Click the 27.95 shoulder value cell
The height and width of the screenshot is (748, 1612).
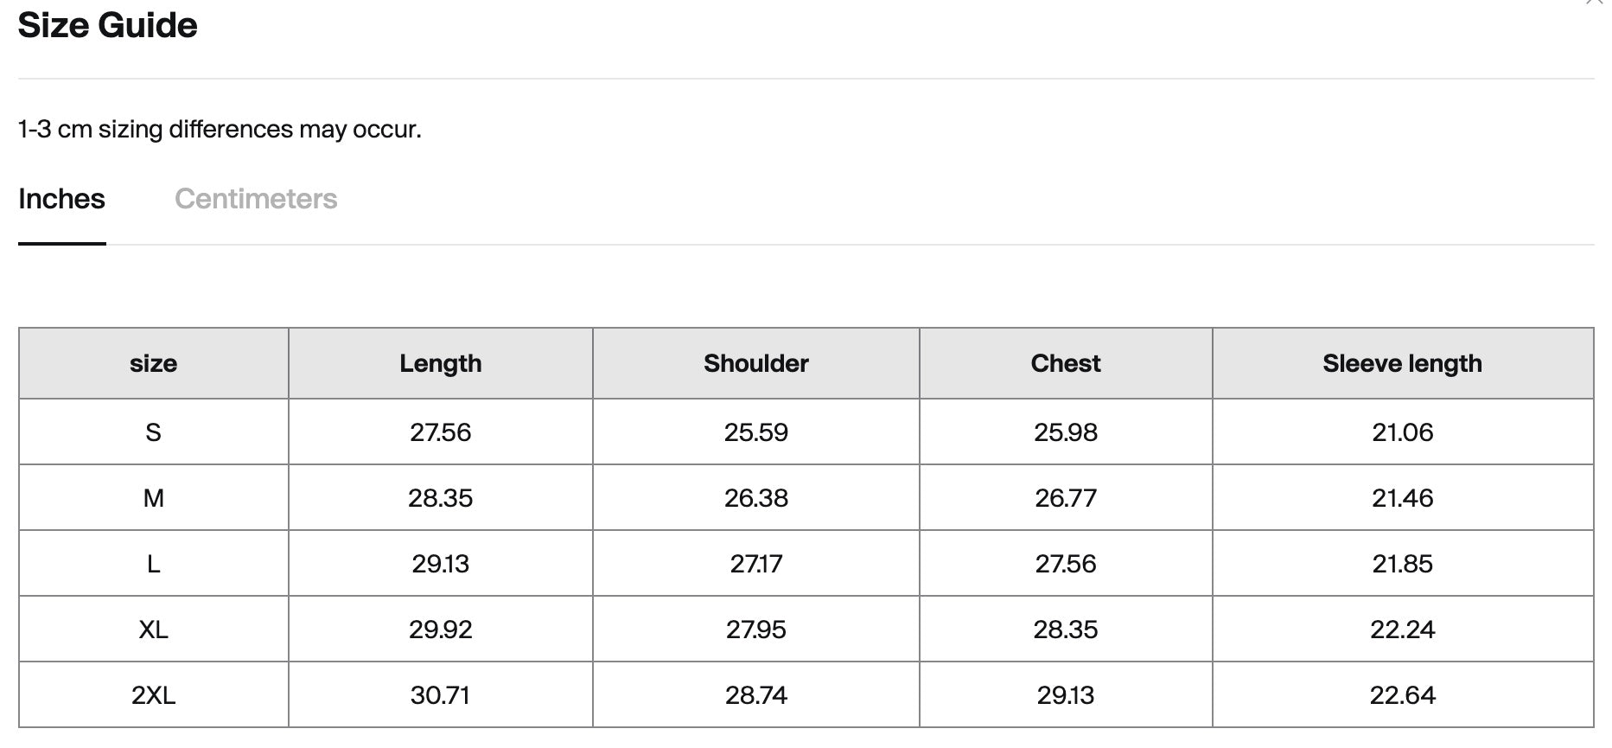(x=755, y=630)
